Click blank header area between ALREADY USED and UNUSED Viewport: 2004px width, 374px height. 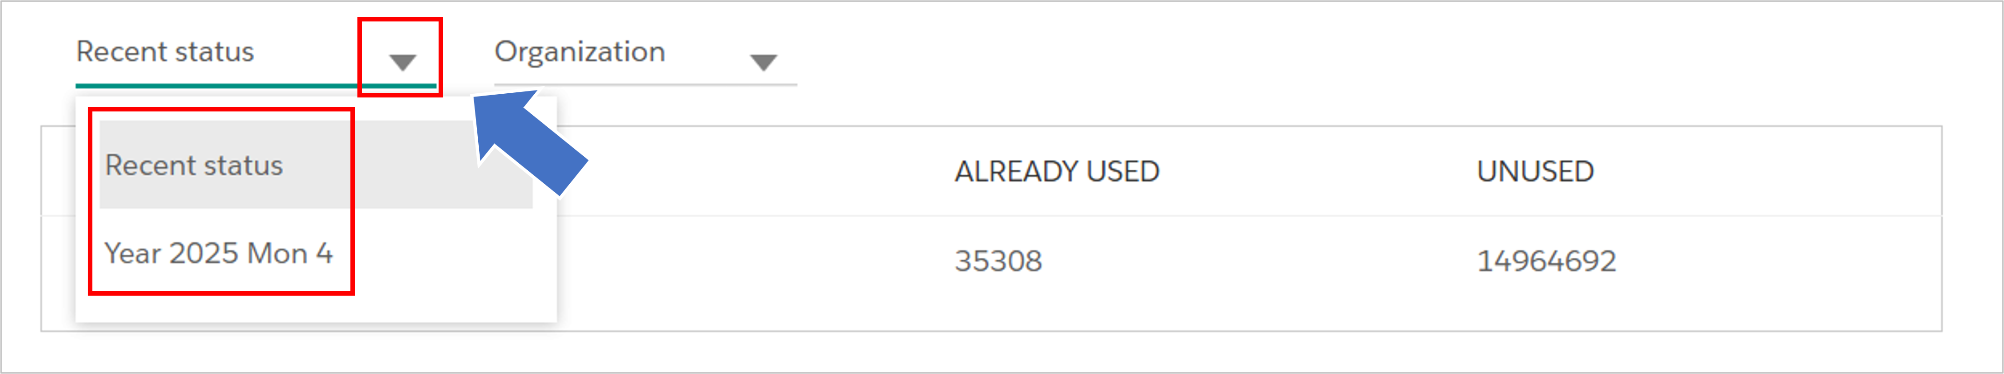[1318, 171]
